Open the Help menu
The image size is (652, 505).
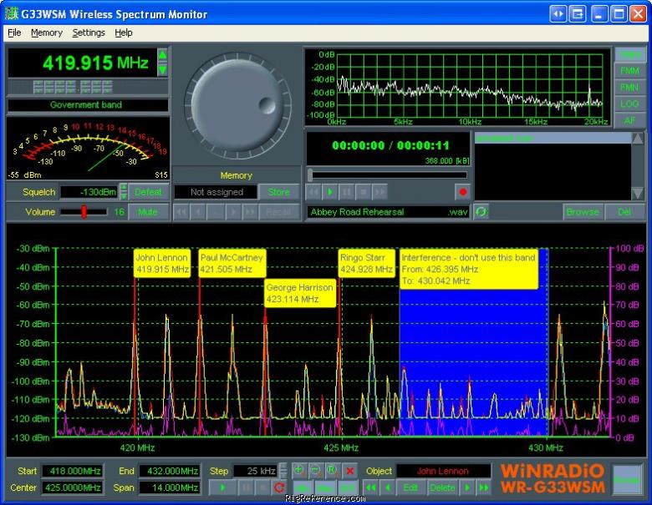124,33
